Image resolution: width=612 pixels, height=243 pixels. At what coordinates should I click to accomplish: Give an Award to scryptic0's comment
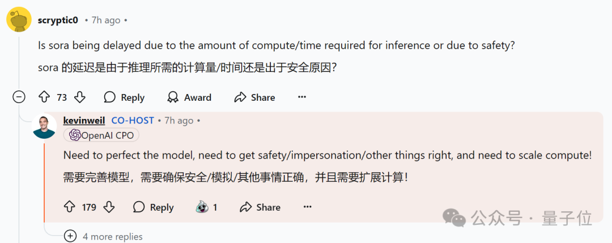pos(189,97)
